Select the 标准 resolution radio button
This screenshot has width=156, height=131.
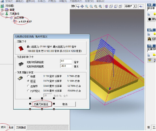(28, 81)
